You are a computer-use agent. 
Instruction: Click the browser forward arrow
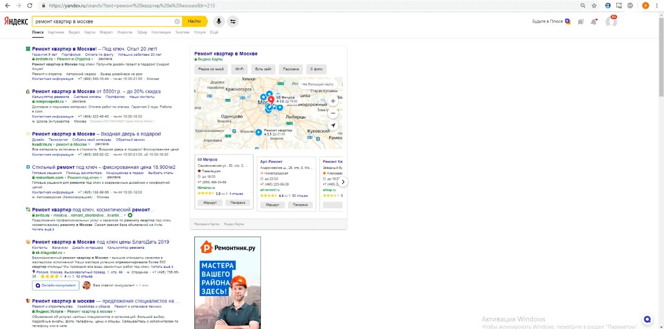click(x=19, y=6)
